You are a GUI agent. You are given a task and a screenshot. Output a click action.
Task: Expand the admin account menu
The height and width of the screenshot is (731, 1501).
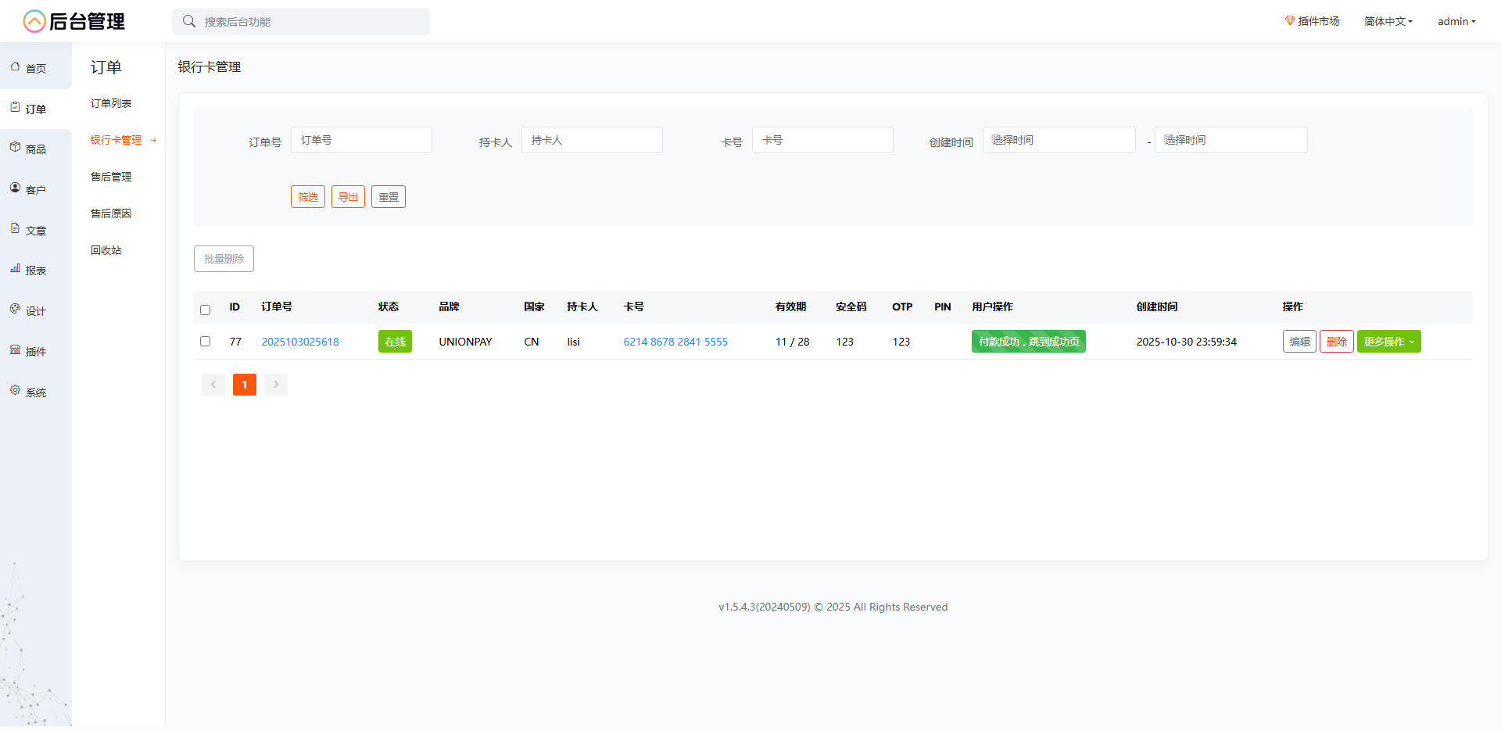[1456, 22]
